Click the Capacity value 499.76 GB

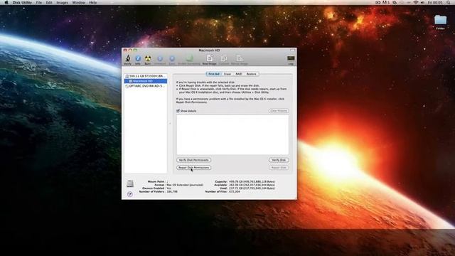pyautogui.click(x=252, y=181)
